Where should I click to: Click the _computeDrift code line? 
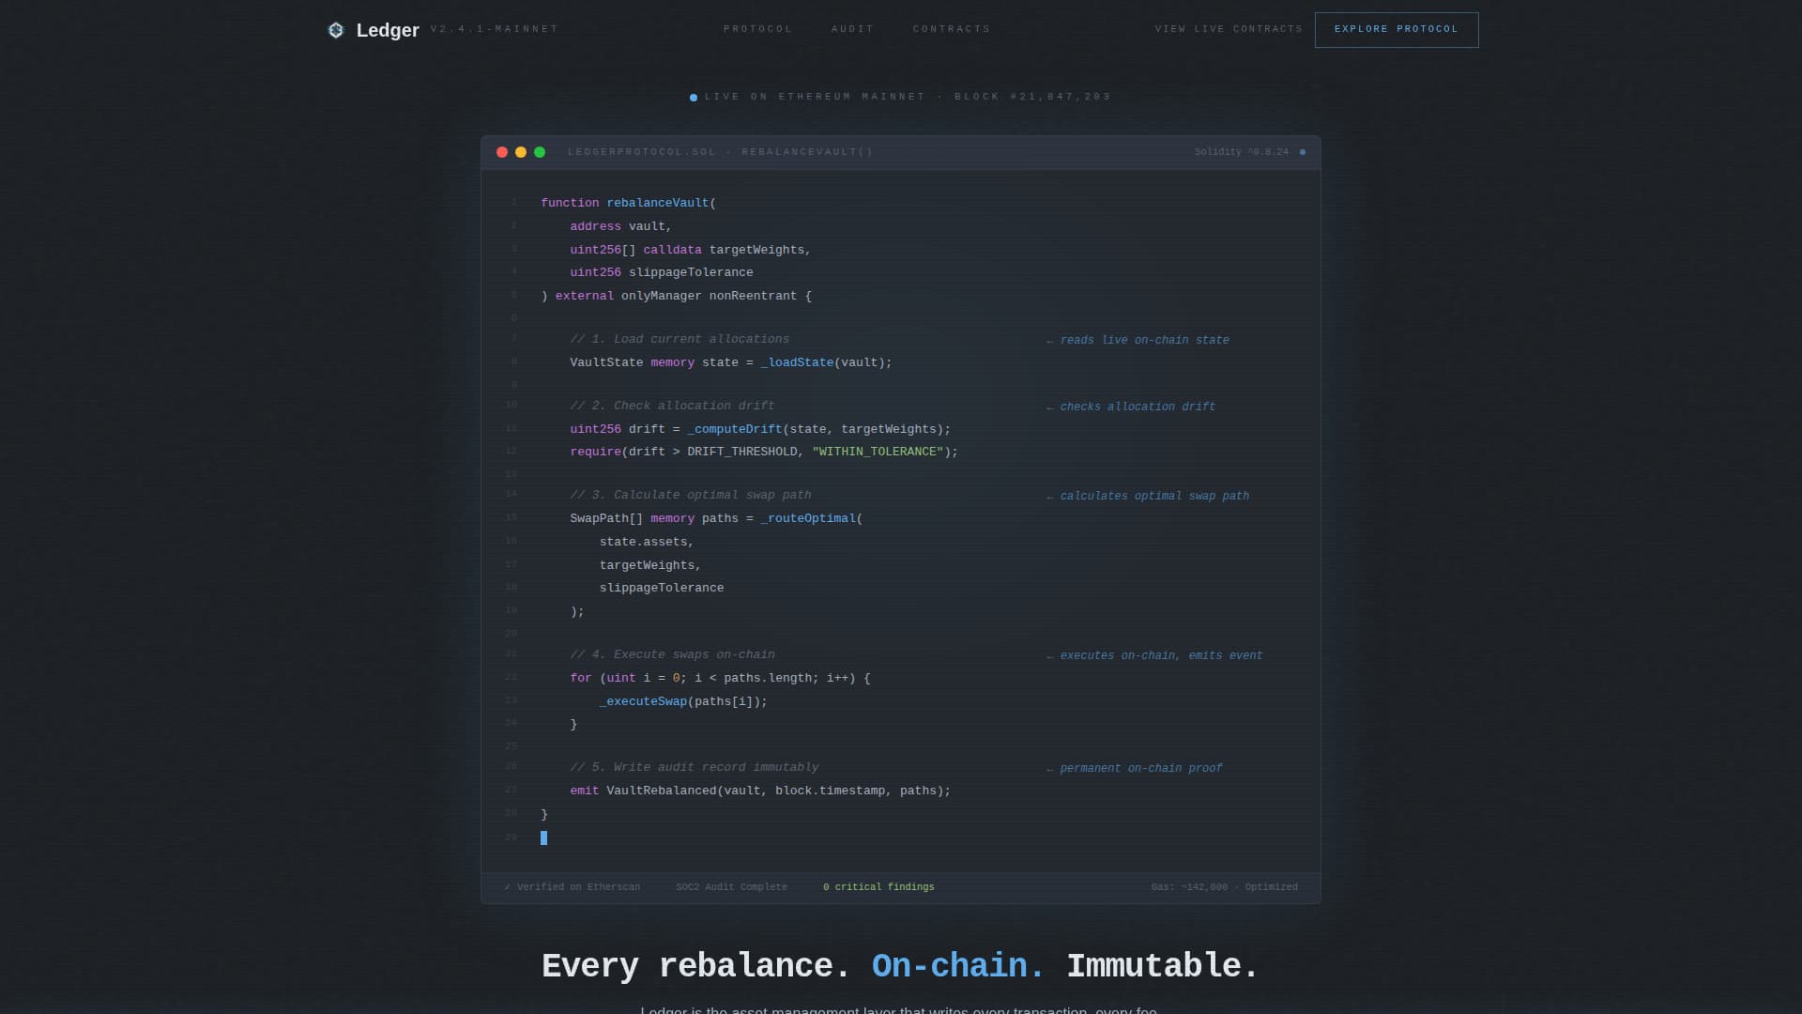(760, 429)
